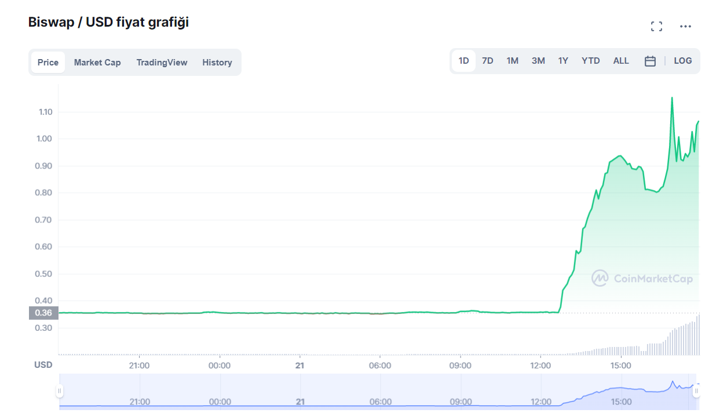Switch chart to 1M range

coord(512,61)
